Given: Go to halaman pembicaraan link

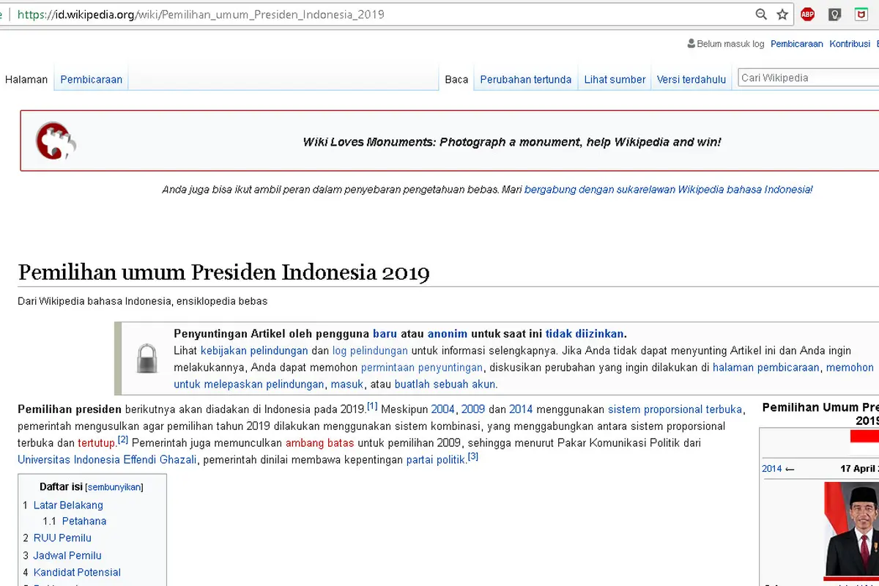Looking at the screenshot, I should click(766, 367).
